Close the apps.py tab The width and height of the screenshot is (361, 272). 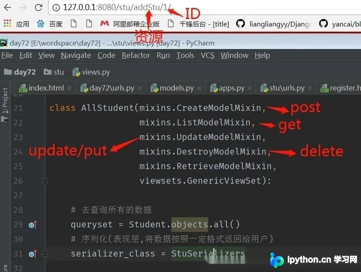click(250, 88)
